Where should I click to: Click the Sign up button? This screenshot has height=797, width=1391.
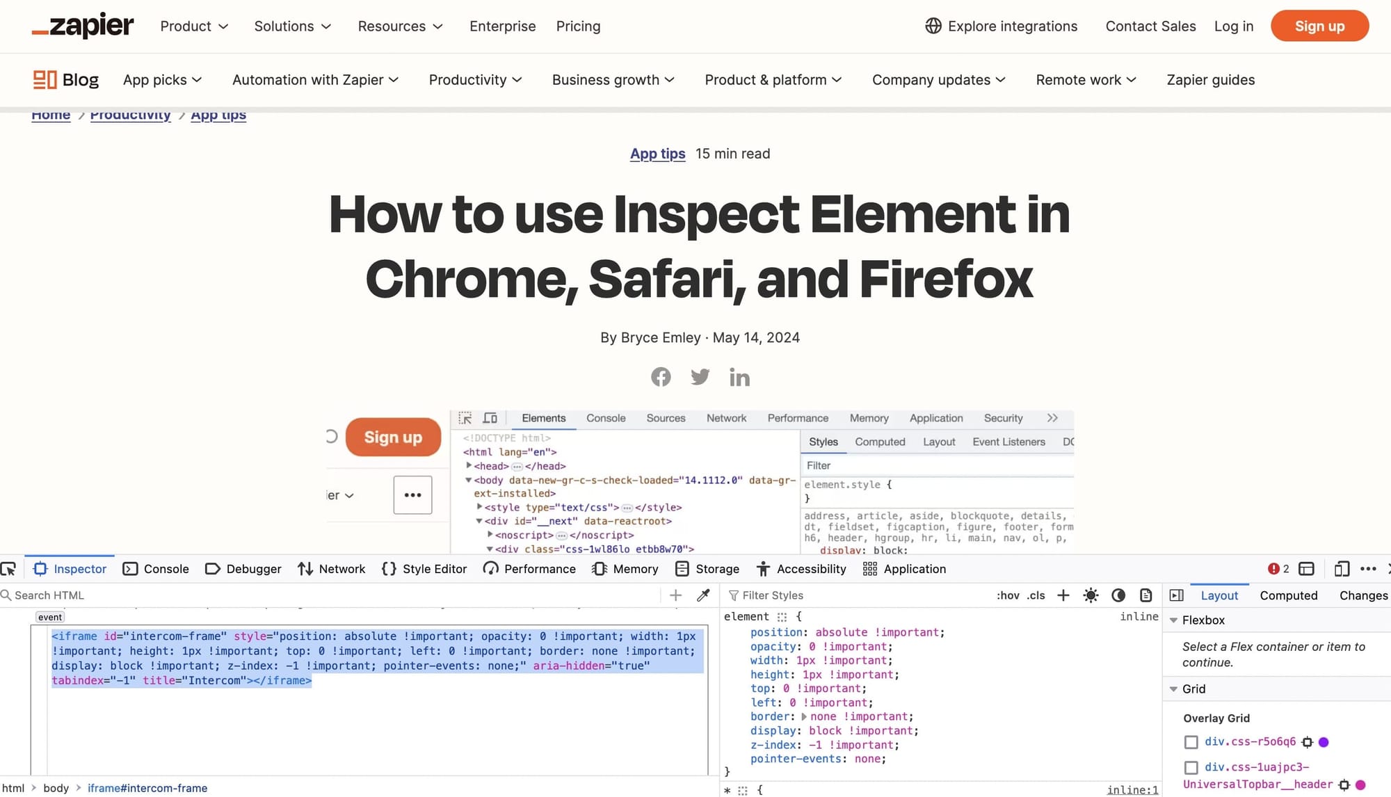click(x=1320, y=26)
